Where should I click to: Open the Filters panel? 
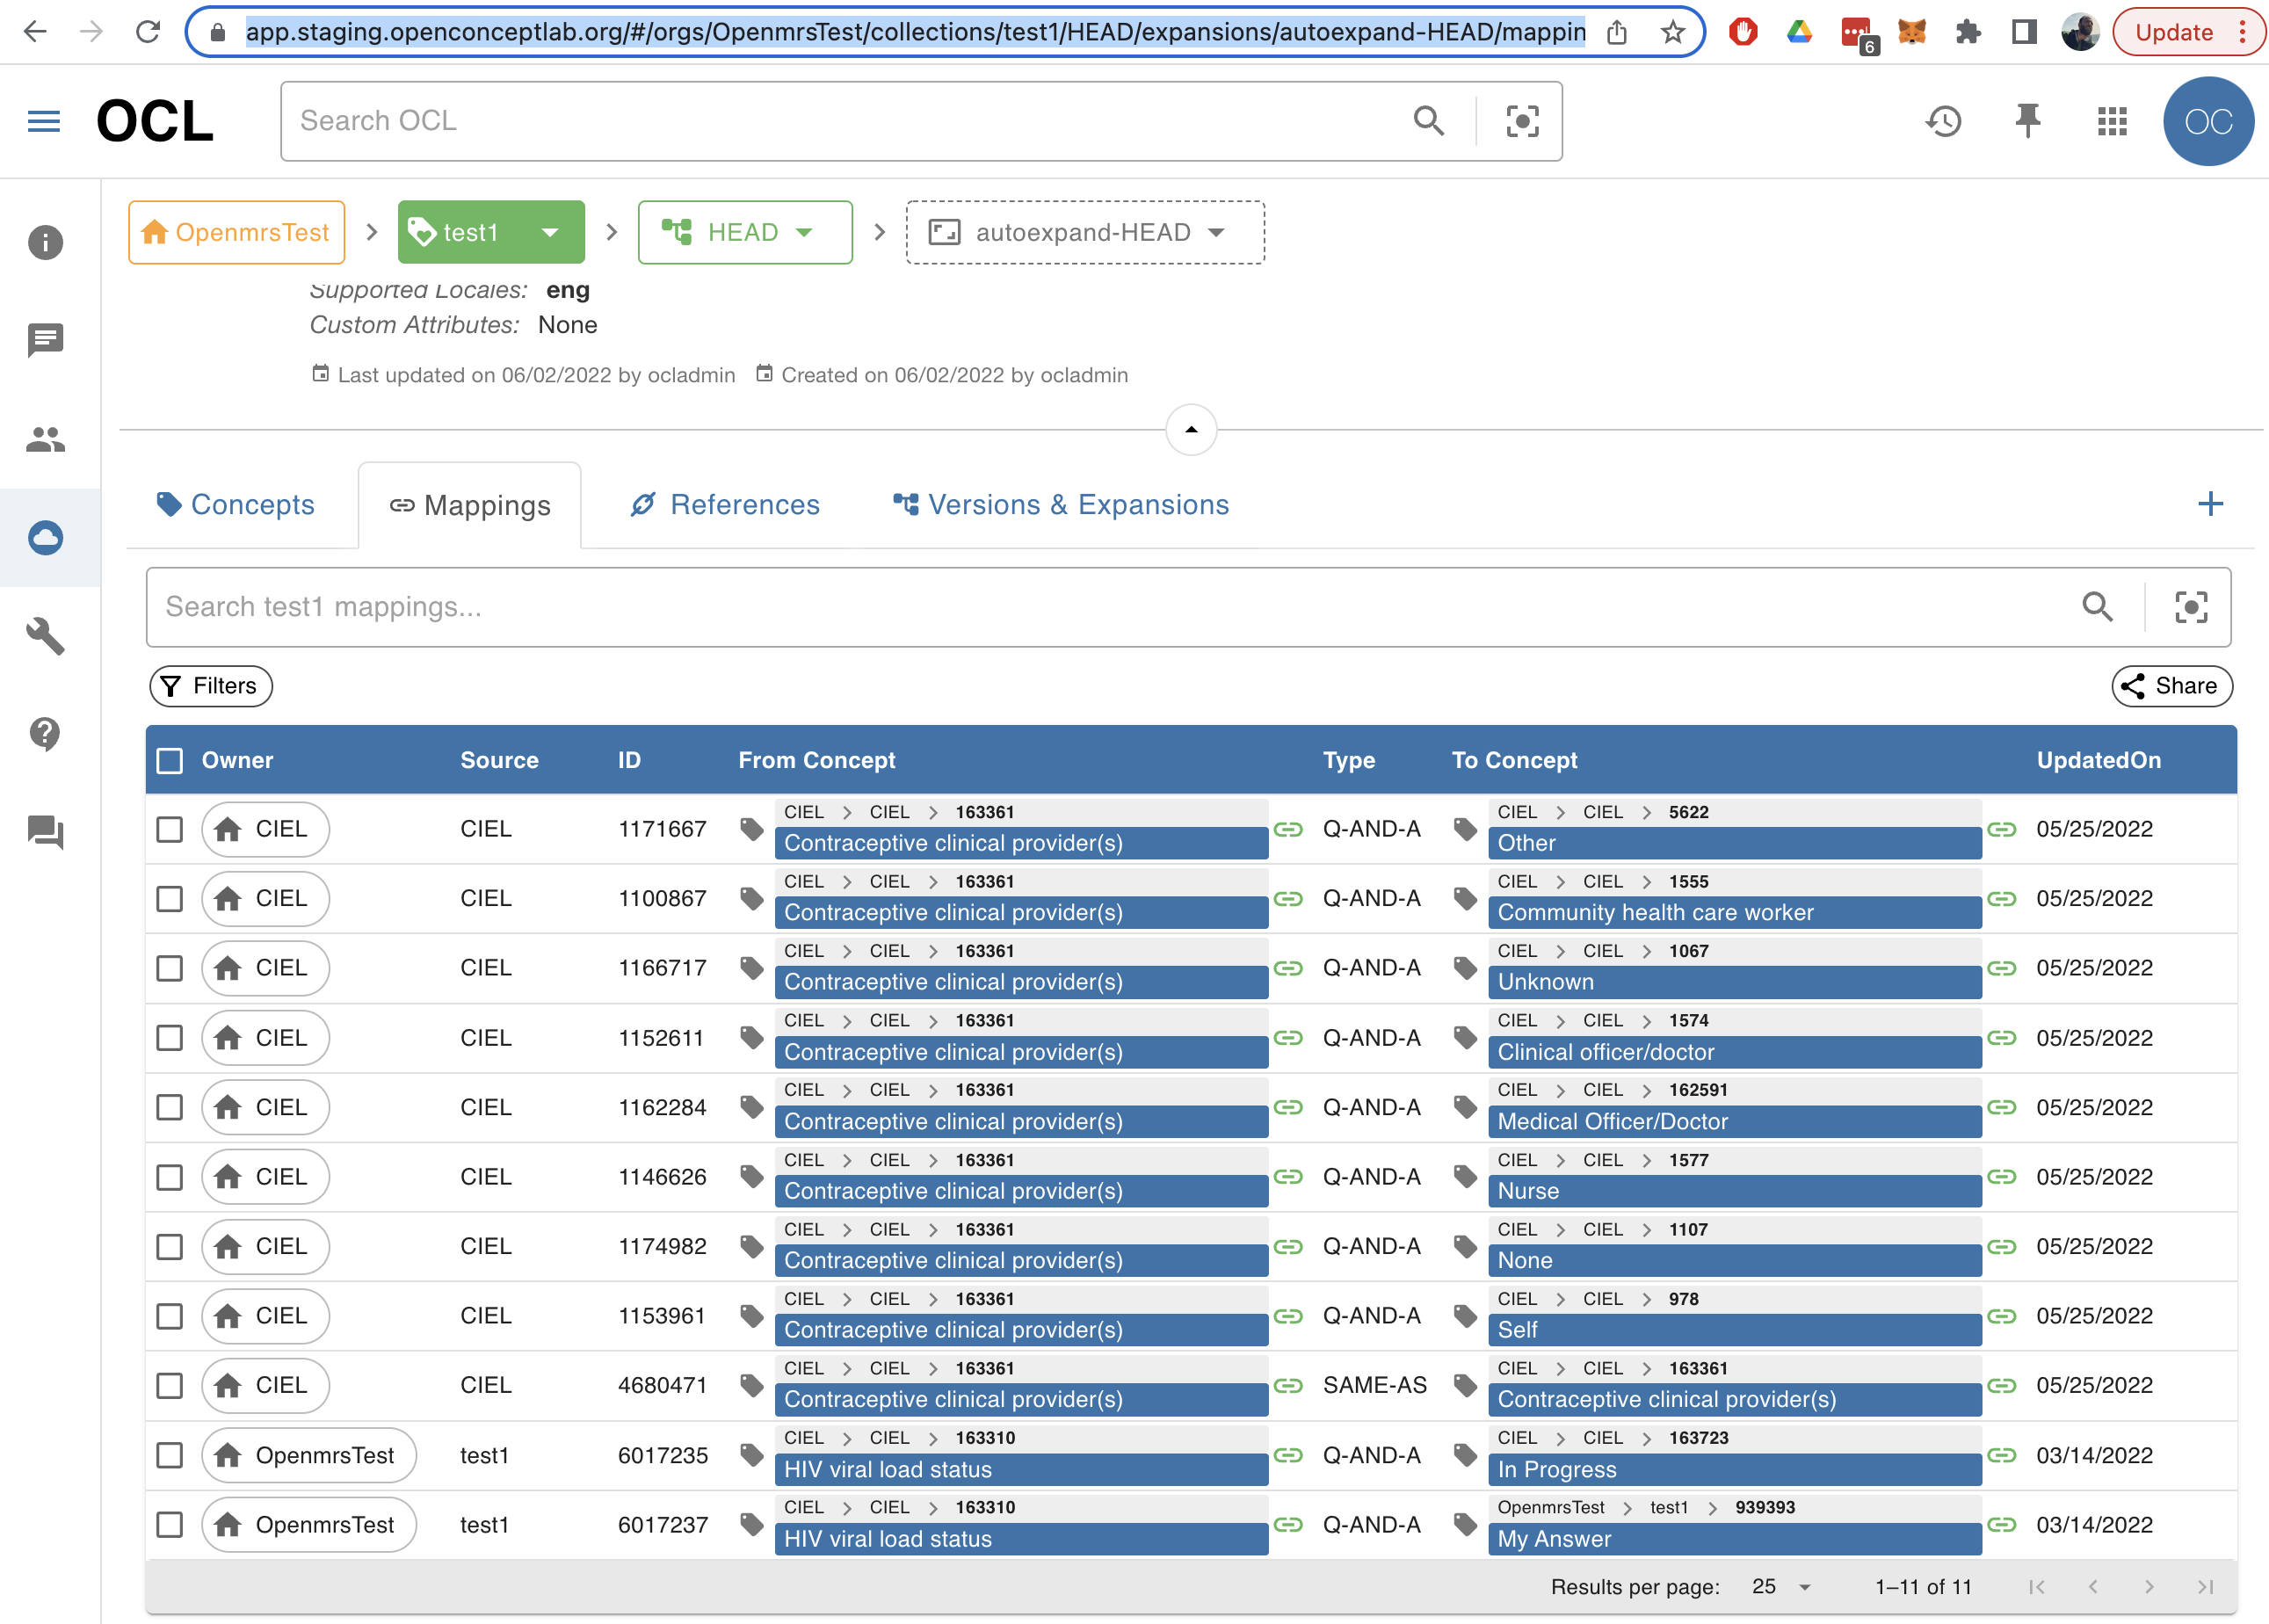210,687
